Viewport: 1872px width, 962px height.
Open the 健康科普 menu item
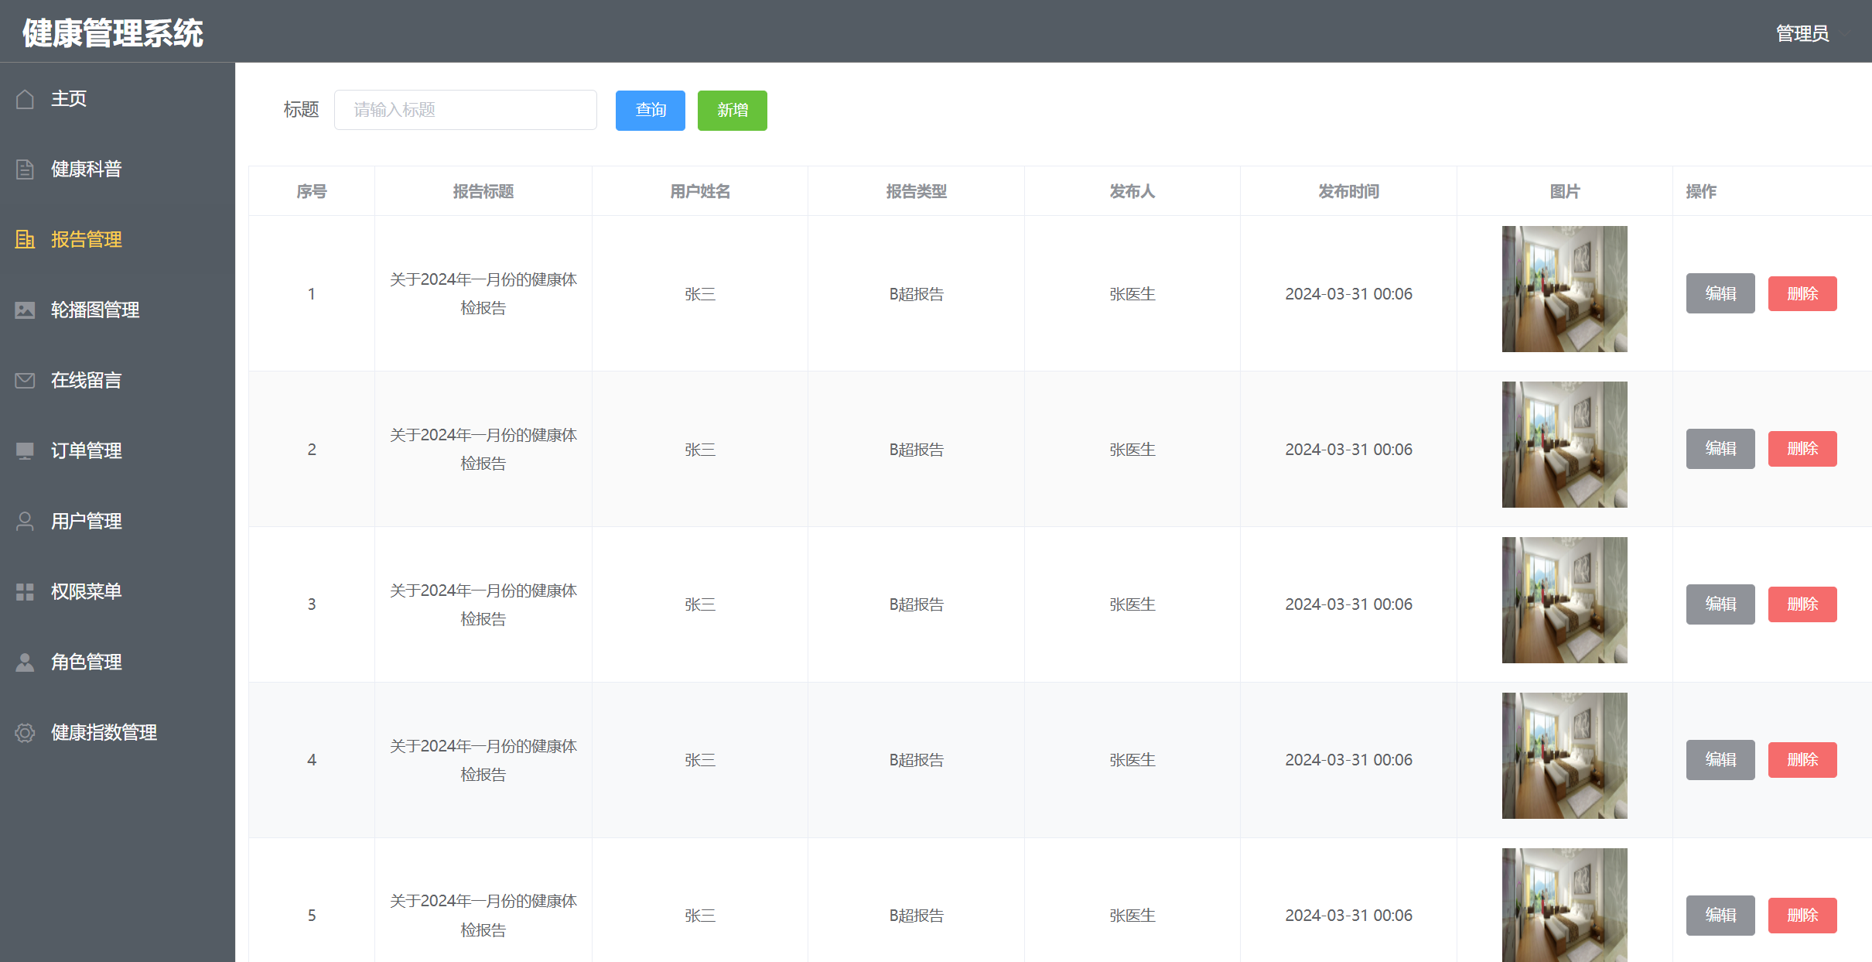coord(87,169)
